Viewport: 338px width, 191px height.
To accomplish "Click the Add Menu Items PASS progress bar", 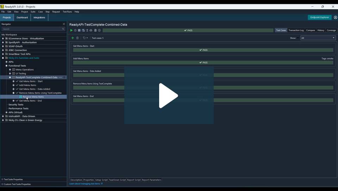I will 203,63.
